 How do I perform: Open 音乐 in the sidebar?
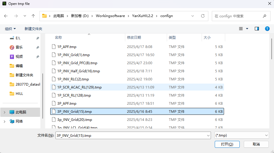point(19,47)
